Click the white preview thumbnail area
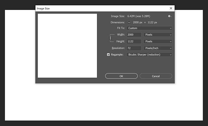 [x=67, y=46]
